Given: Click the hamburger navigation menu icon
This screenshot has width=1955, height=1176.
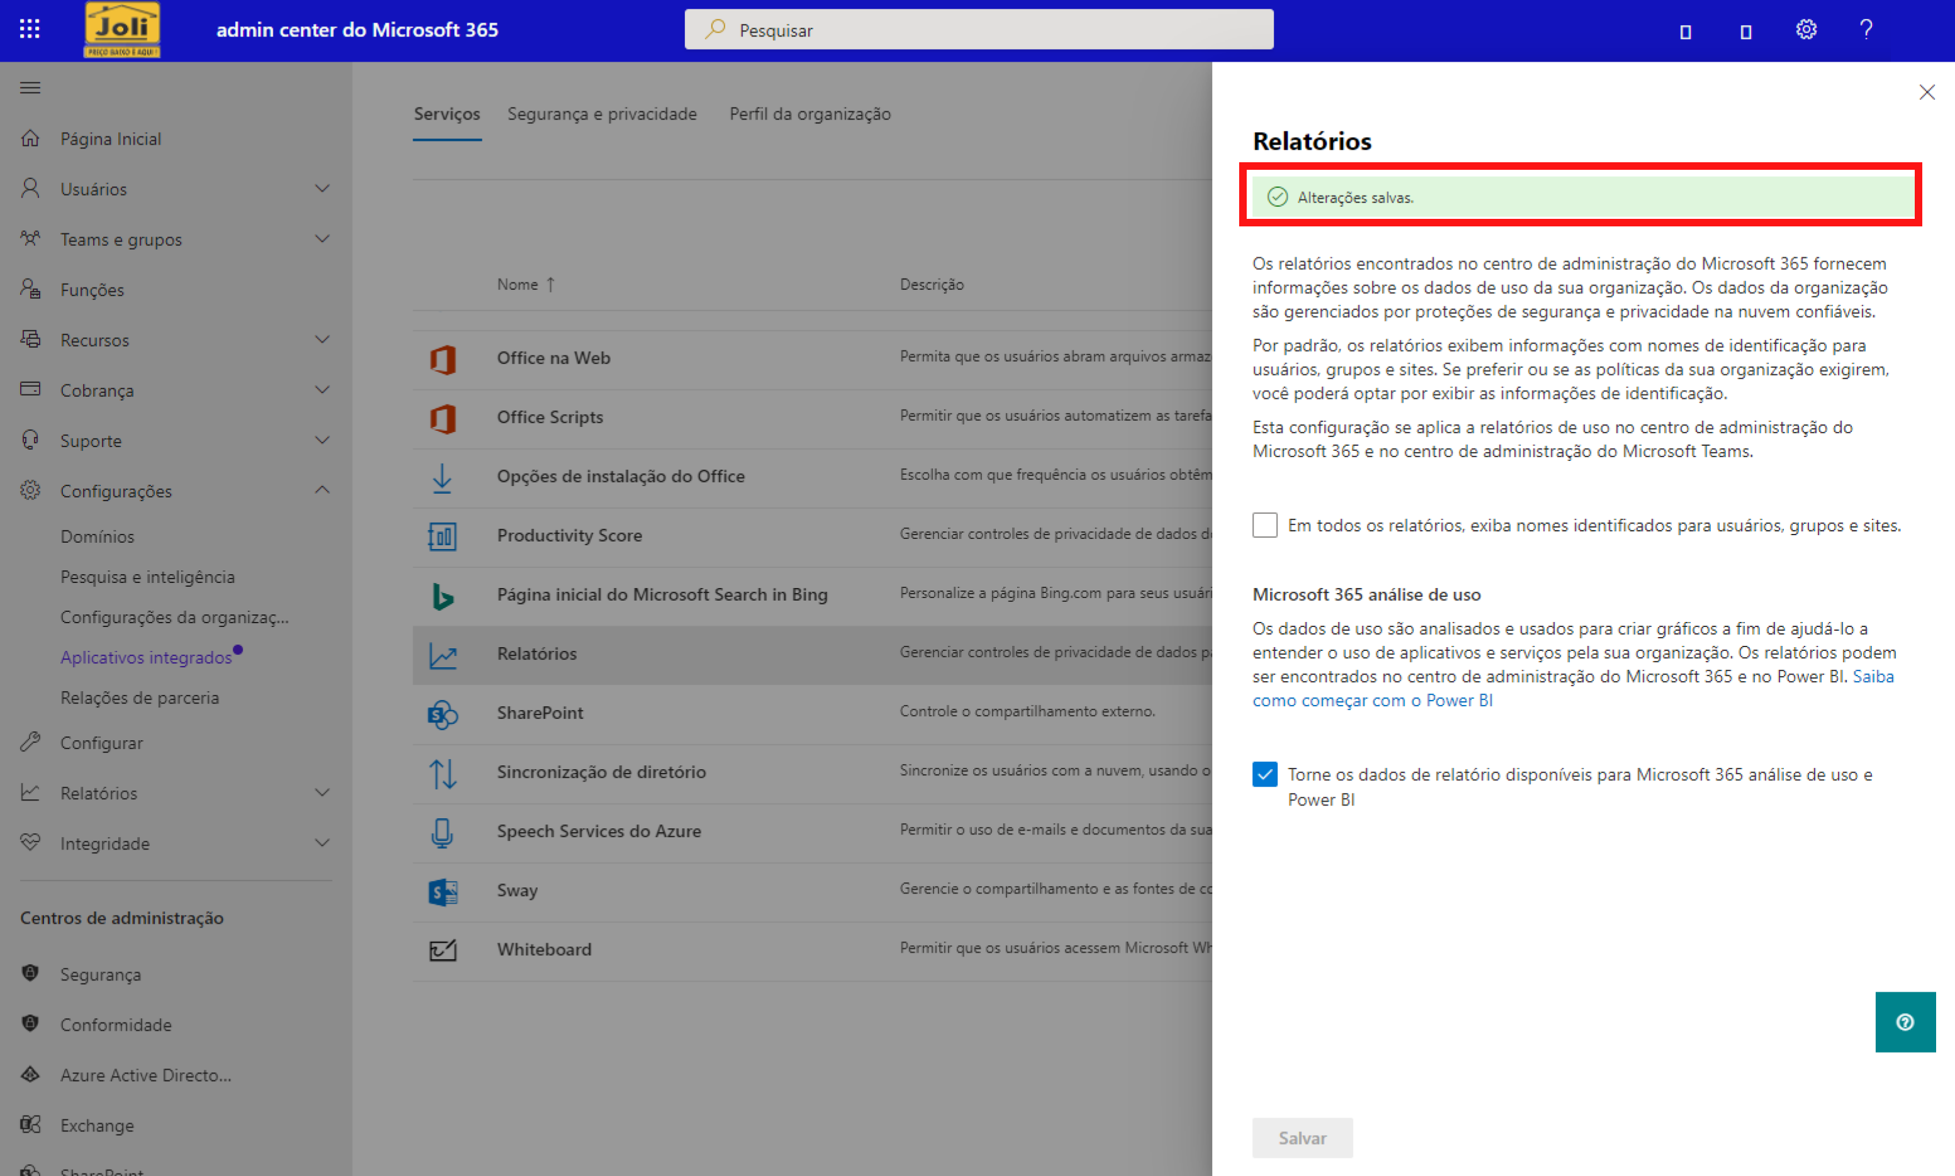Looking at the screenshot, I should click(x=30, y=87).
